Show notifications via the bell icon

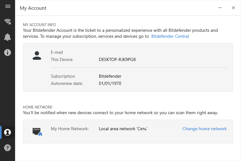(8, 37)
